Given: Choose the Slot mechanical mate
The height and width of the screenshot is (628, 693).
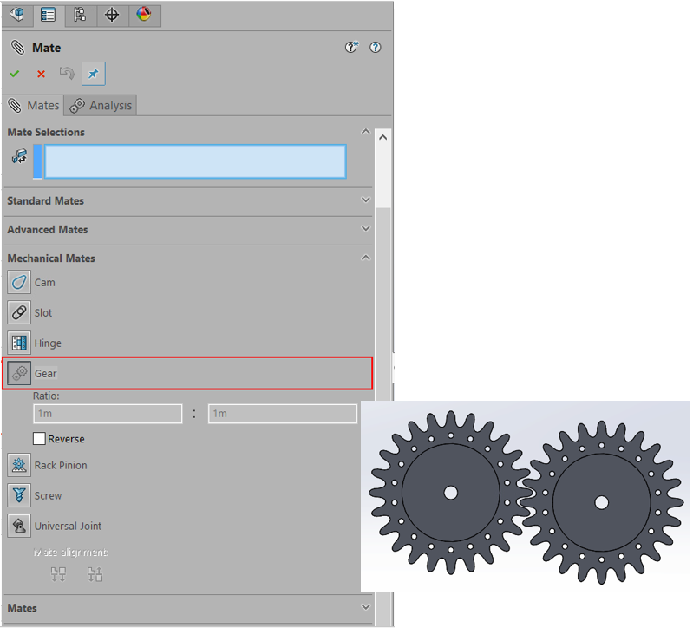Looking at the screenshot, I should [19, 312].
